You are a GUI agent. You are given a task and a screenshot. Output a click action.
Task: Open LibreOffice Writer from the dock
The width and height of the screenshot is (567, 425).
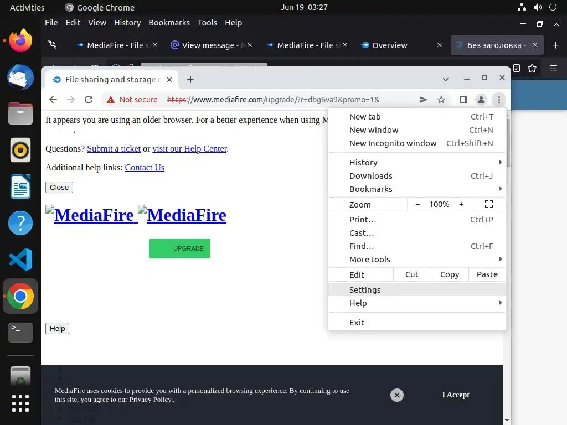[x=20, y=186]
